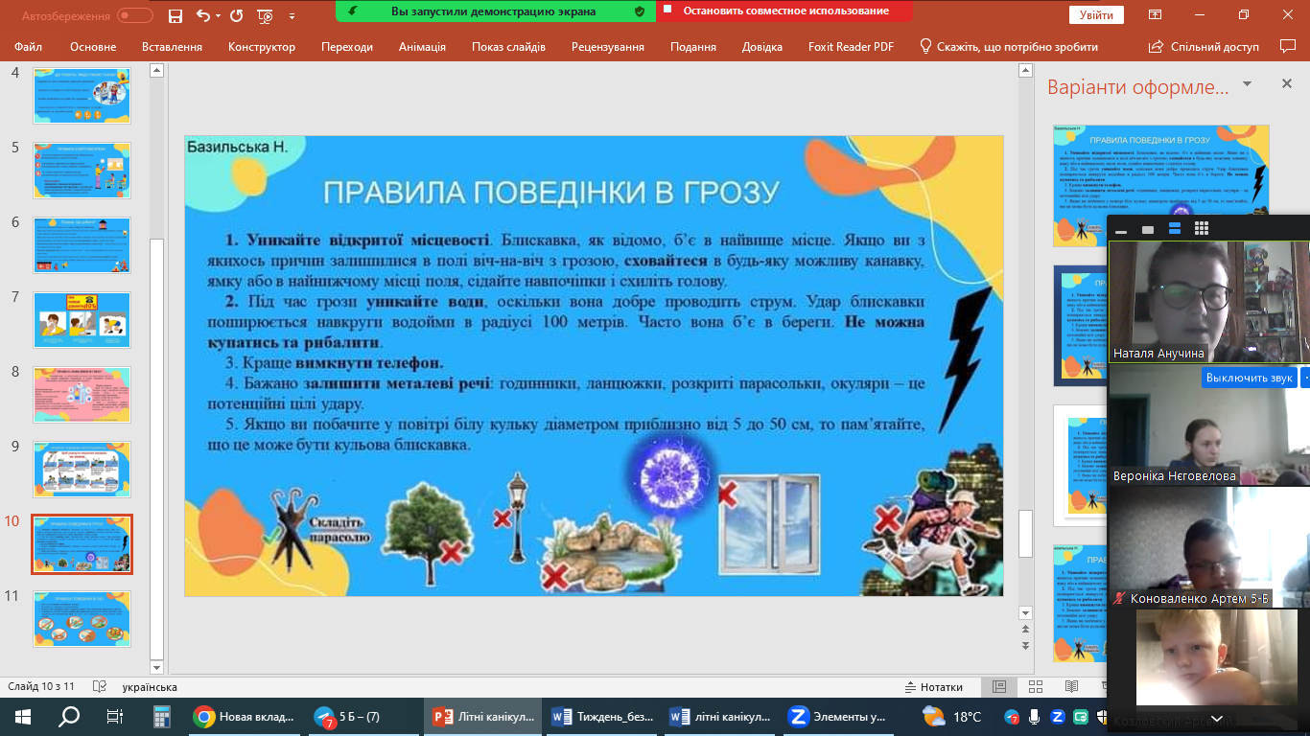The image size is (1310, 736).
Task: Open Варіанти оформлення pane options dropdown
Action: tap(1247, 84)
